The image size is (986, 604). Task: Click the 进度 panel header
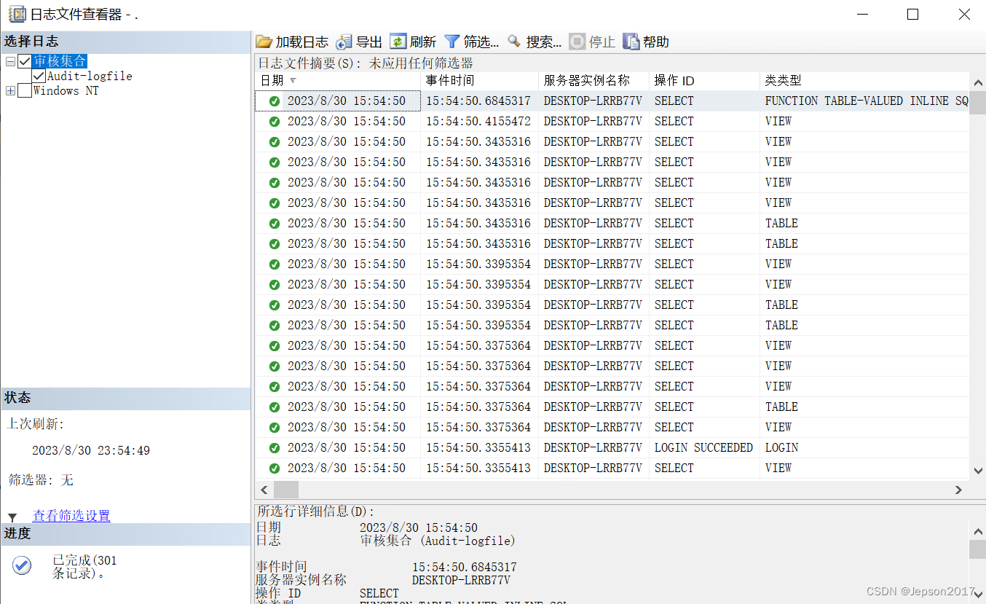[126, 534]
